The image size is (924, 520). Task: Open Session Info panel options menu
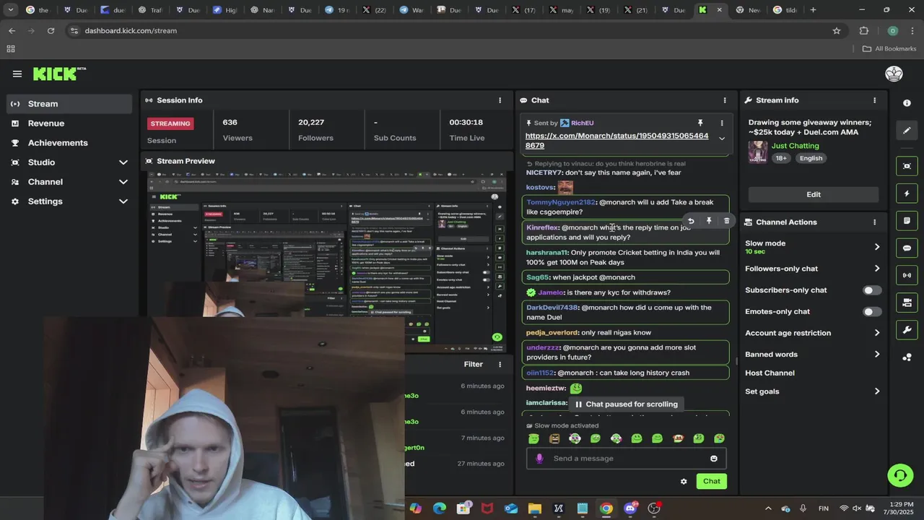[500, 100]
